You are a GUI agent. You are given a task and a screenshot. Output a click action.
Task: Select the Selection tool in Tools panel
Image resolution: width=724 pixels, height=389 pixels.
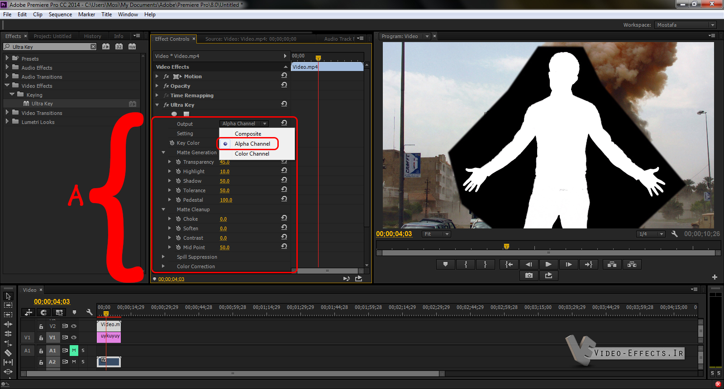tap(8, 296)
